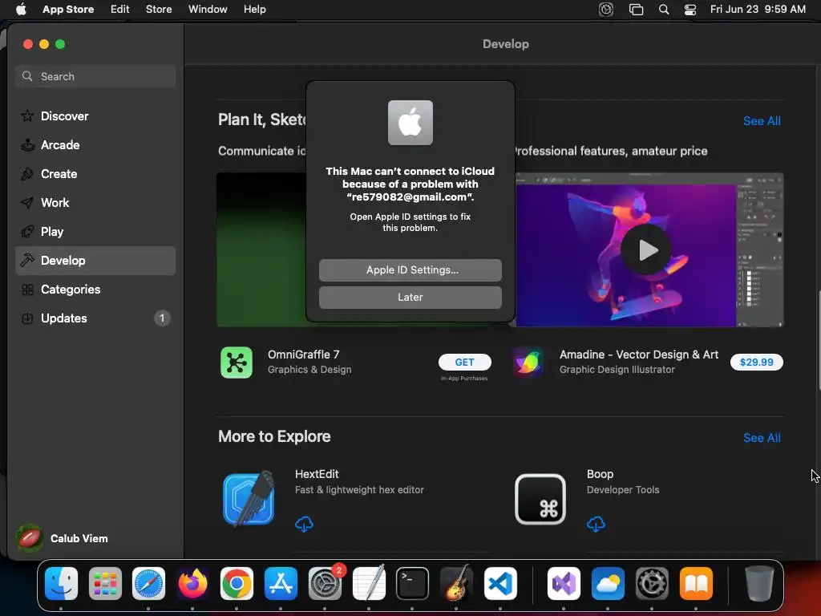
Task: Open the Categories list
Action: [x=95, y=289]
